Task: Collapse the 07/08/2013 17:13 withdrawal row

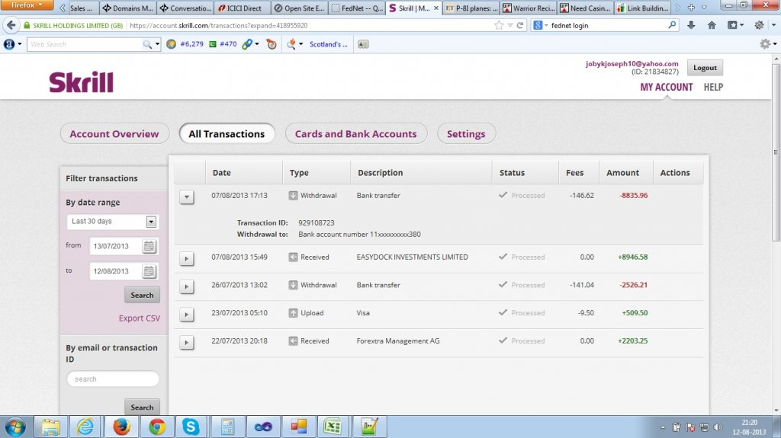Action: (187, 197)
